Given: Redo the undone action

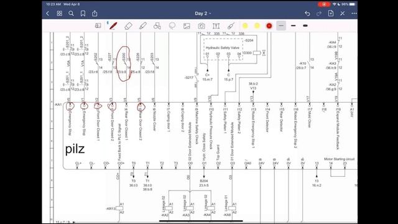Looking at the screenshot, I should (x=319, y=14).
